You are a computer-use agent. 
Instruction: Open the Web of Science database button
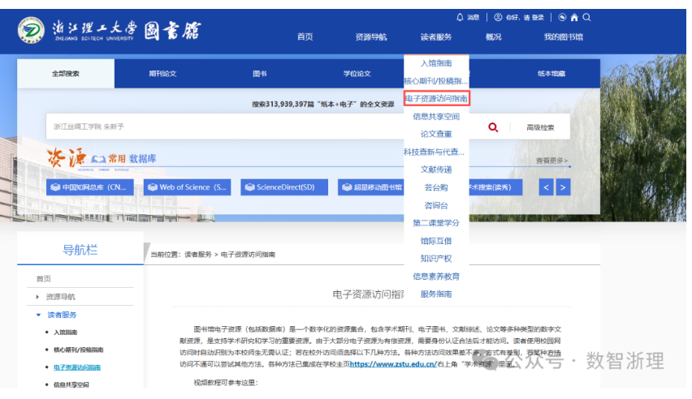coord(188,187)
